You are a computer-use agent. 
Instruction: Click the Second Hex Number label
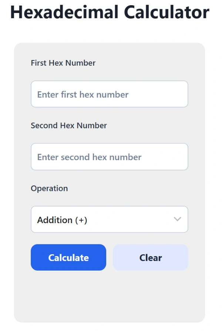pyautogui.click(x=68, y=126)
